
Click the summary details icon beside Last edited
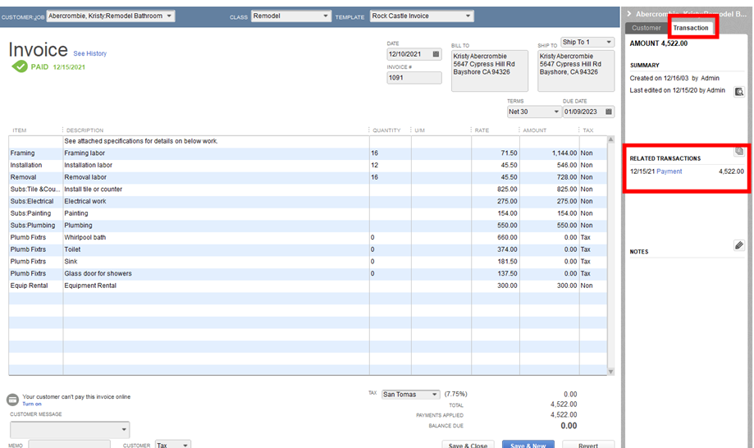[738, 91]
